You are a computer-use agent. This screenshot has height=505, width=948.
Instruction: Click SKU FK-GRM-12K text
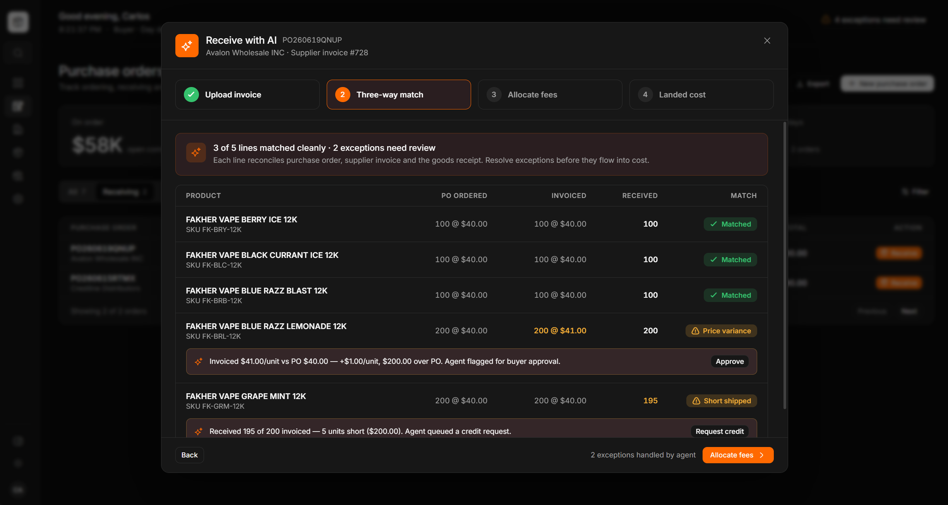pos(215,406)
